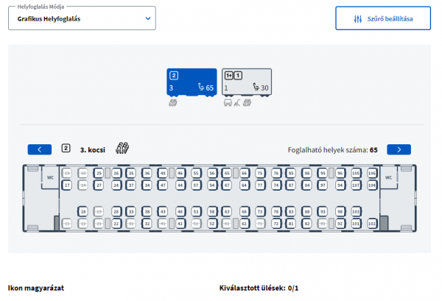The height and width of the screenshot is (301, 442).
Task: Select seat 68 in the lower section
Action: pos(243,211)
